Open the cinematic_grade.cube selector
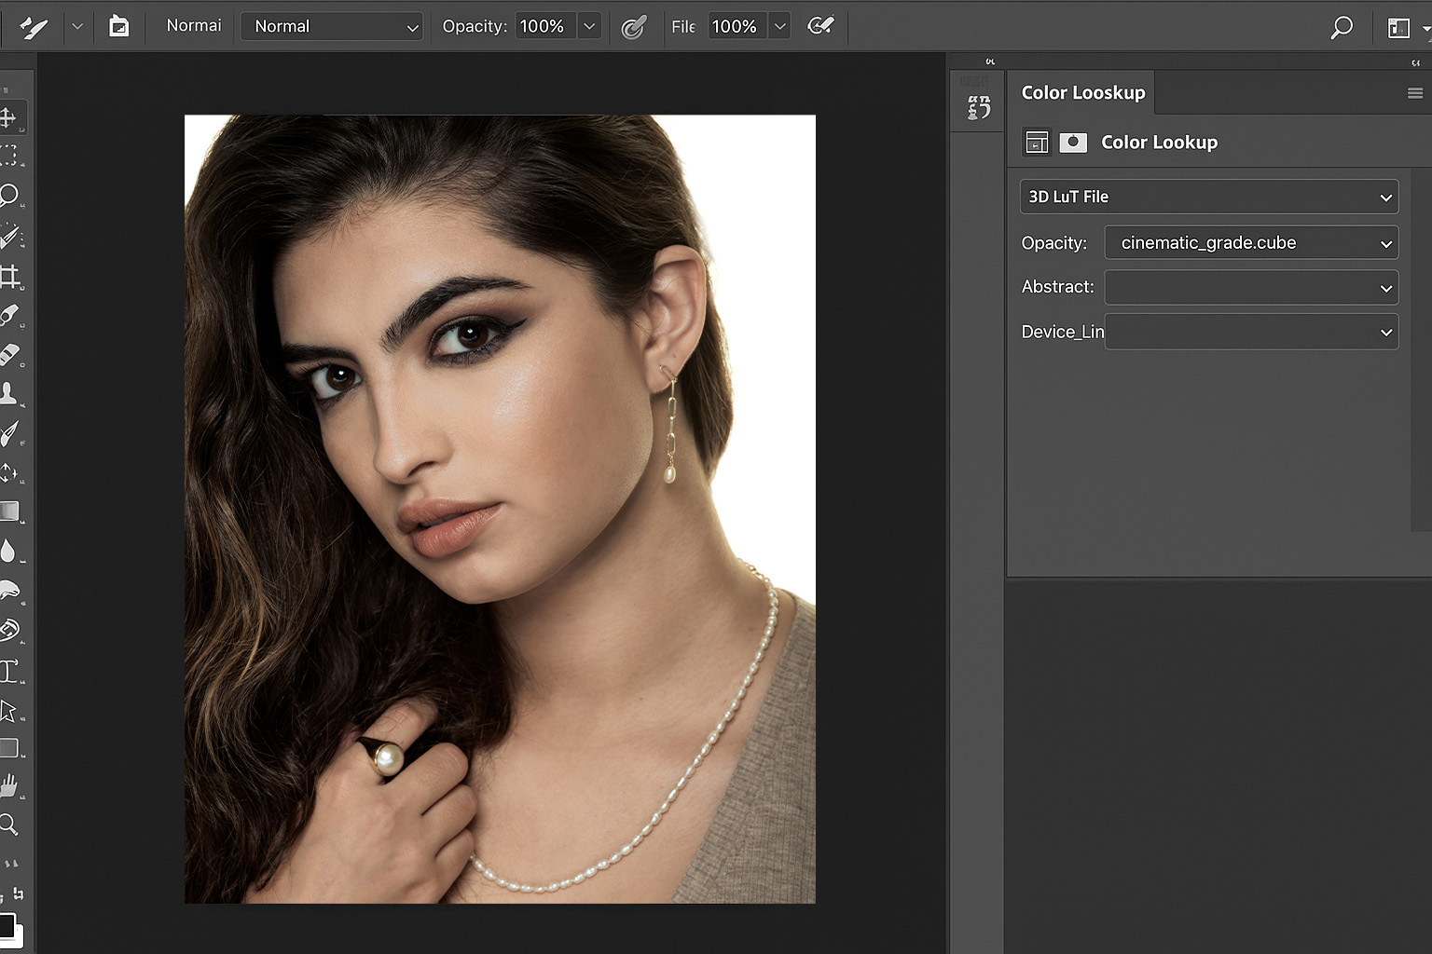Screen dimensions: 1432x954 (x=1250, y=242)
